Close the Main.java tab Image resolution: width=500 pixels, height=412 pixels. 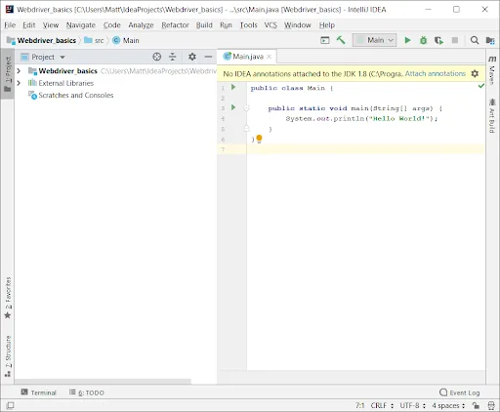click(269, 57)
